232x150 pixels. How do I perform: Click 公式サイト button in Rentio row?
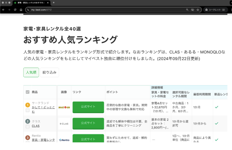[88, 139]
